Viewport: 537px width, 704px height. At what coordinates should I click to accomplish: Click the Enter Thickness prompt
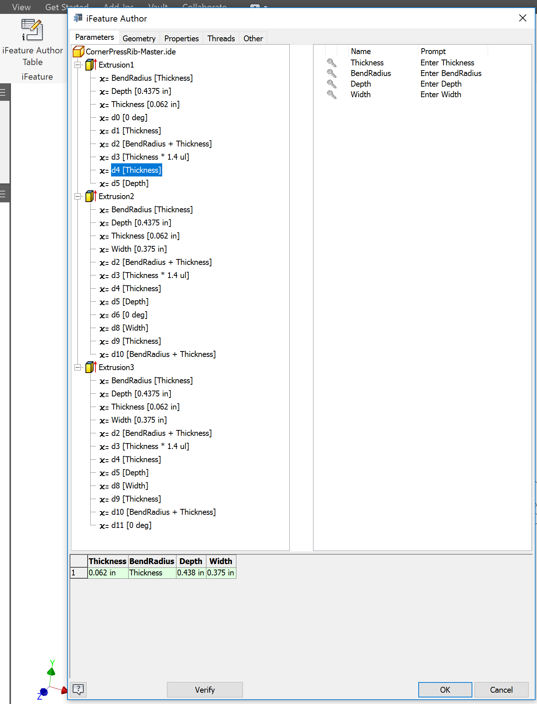pos(447,63)
